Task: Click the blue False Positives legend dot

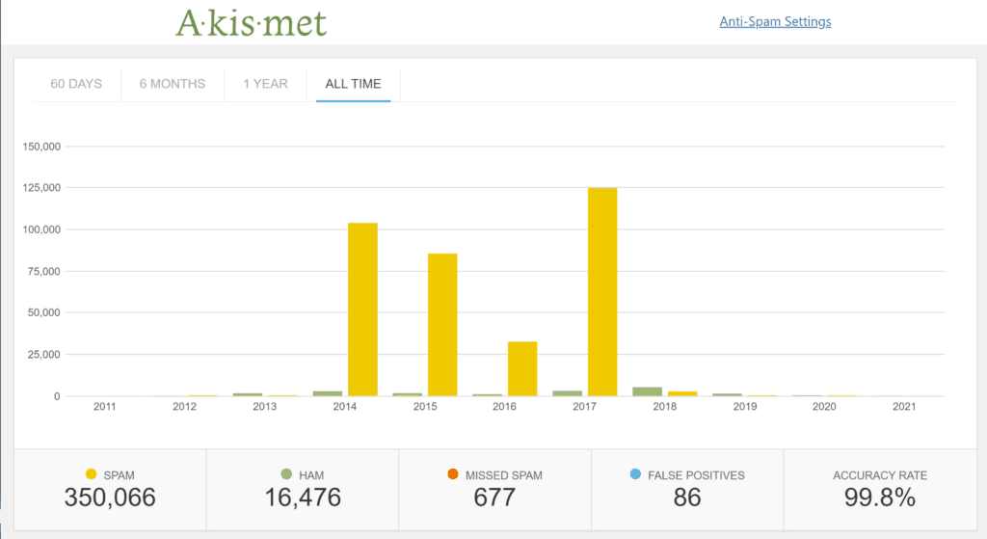Action: pyautogui.click(x=635, y=474)
